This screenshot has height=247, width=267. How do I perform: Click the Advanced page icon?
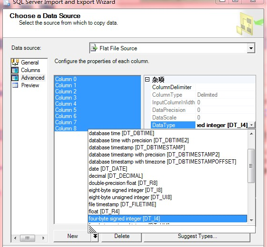15,78
